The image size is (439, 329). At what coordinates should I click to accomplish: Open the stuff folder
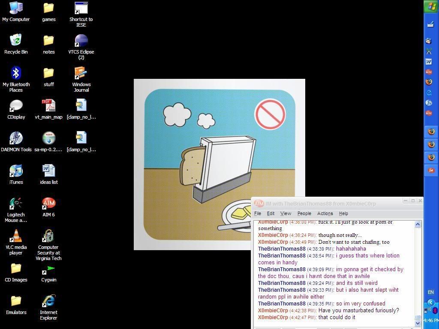pos(49,77)
